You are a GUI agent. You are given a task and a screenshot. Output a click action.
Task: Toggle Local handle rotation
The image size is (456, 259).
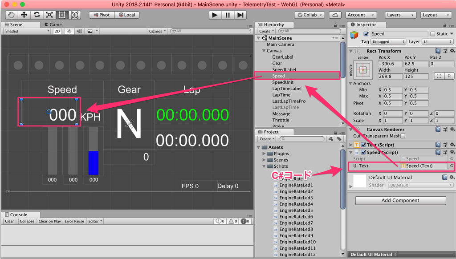(x=127, y=15)
